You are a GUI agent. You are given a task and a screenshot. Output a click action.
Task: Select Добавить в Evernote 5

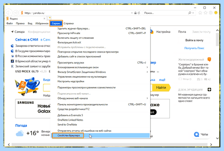pyautogui.click(x=101, y=115)
